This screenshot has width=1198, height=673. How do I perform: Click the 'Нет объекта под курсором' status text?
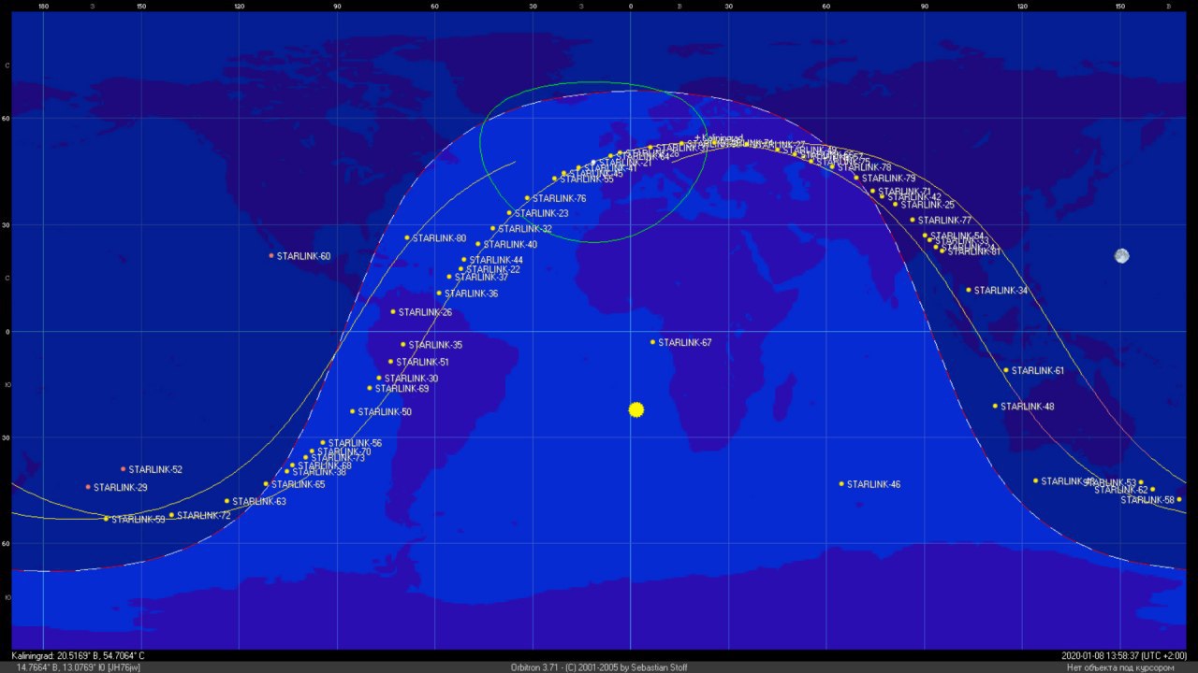1119,667
